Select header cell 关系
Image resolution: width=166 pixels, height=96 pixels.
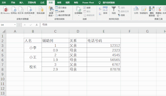coord(78,41)
